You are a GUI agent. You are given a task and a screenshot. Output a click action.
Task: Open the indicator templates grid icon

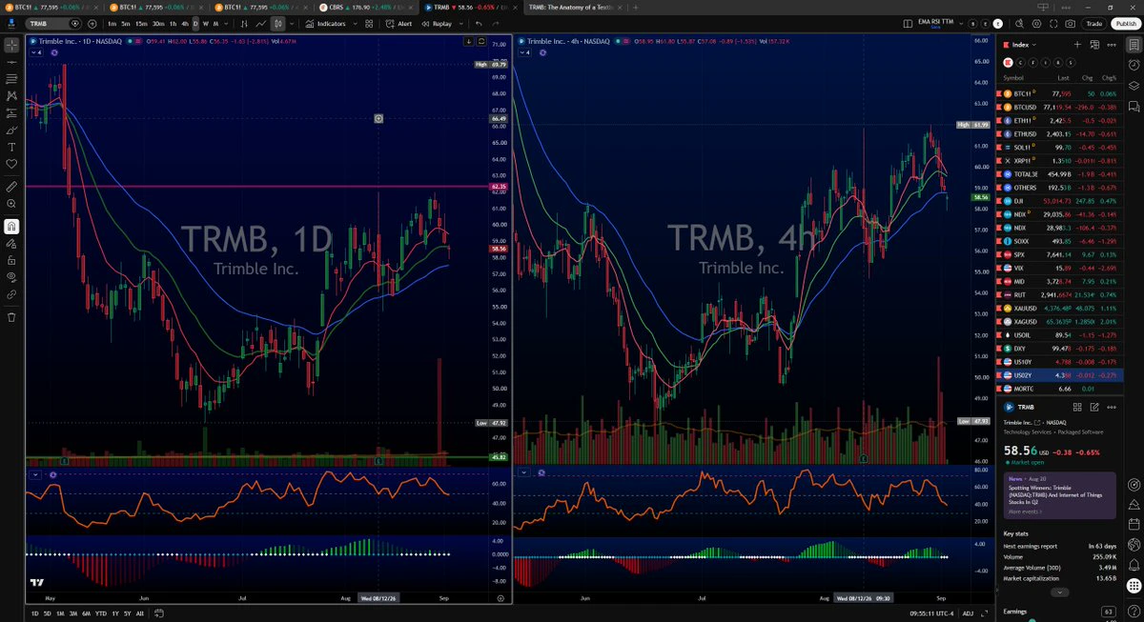click(x=367, y=23)
